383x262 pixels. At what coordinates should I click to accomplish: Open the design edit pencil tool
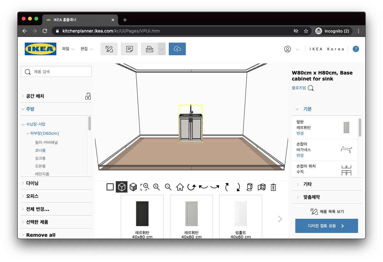click(109, 49)
